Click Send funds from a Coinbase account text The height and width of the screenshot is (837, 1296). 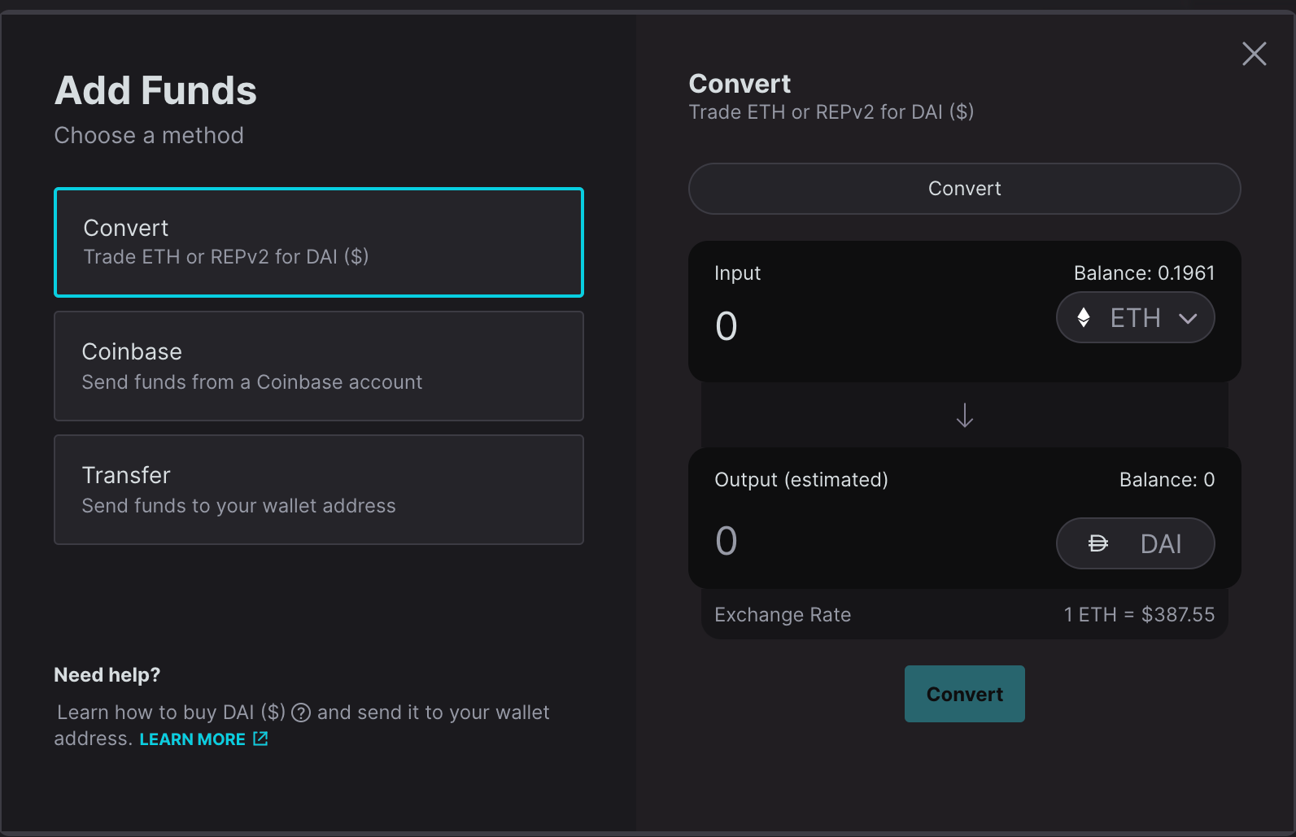tap(252, 382)
